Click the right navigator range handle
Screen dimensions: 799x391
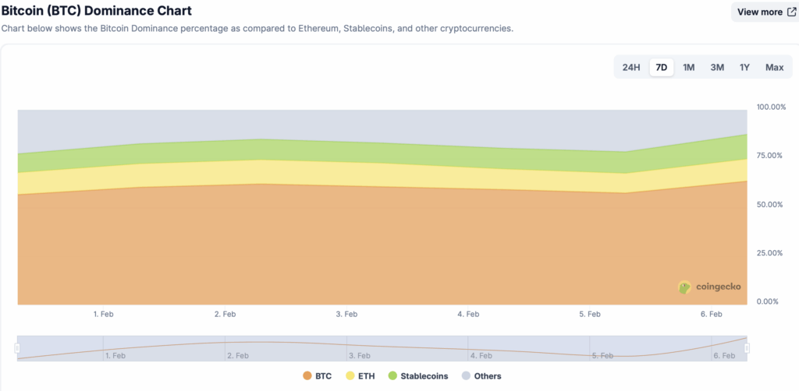(747, 348)
